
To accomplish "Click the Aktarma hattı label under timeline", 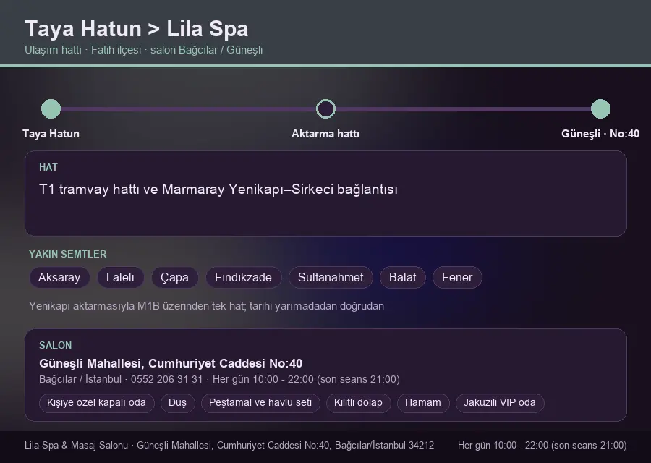I will 325,134.
